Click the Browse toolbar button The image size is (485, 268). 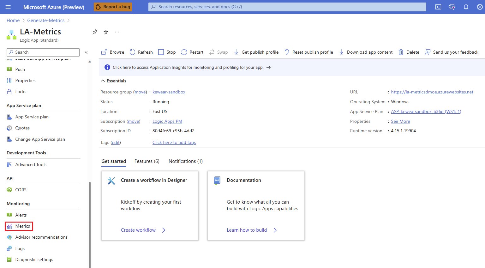pos(113,52)
